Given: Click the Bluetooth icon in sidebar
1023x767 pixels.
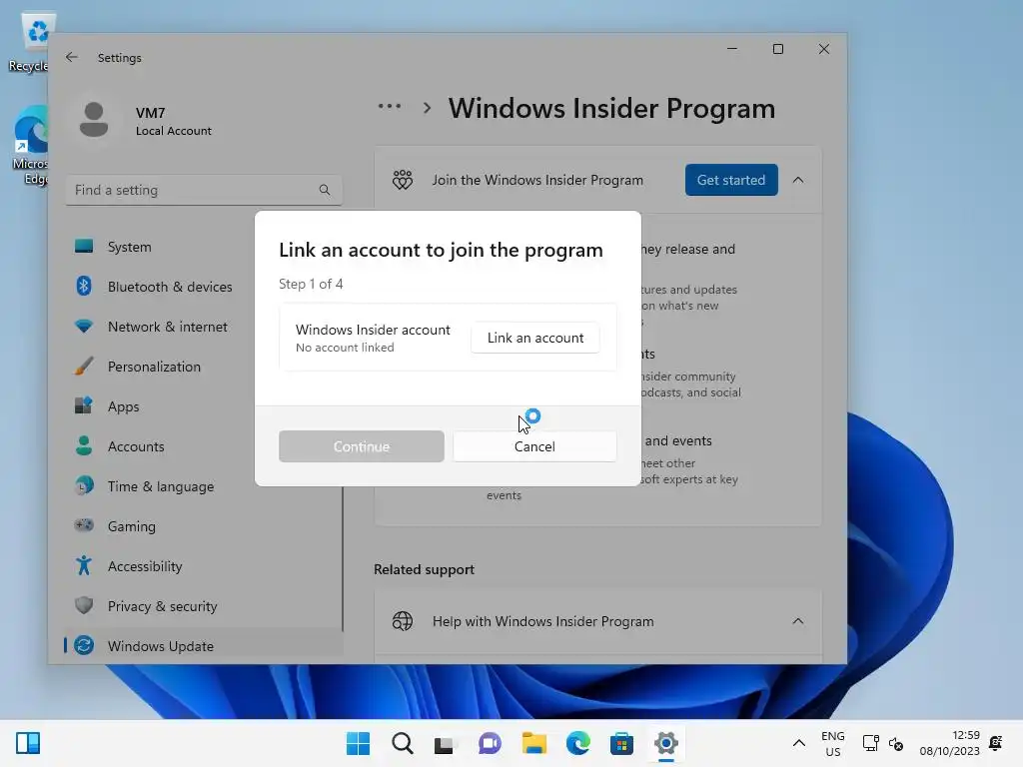Looking at the screenshot, I should (84, 286).
